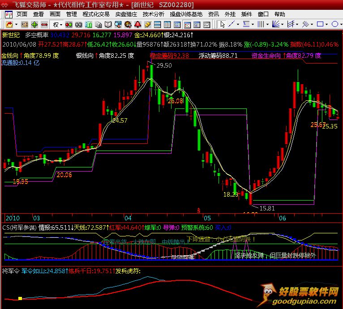Click the yellow square marker on bottom chart
The width and height of the screenshot is (343, 309).
(20, 298)
